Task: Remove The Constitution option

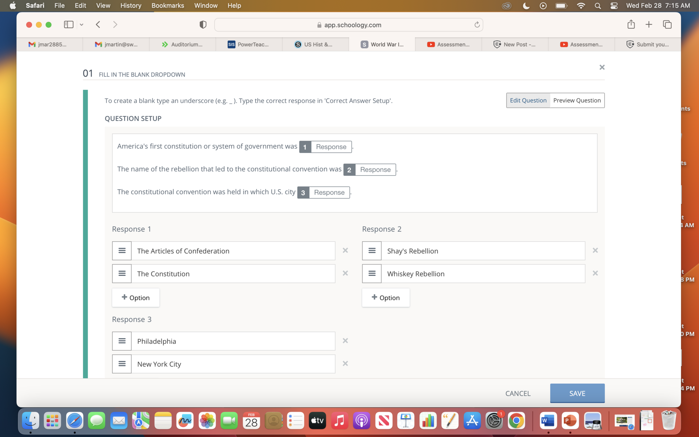Action: 345,273
